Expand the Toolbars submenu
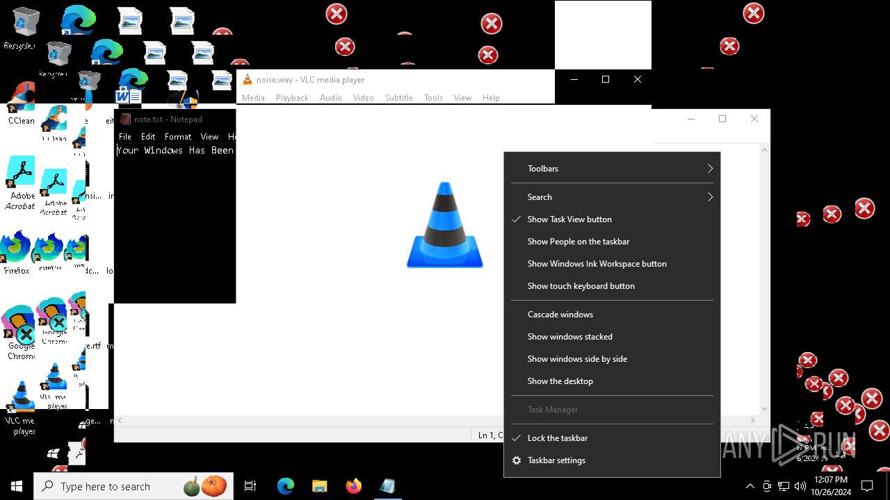 tap(612, 169)
